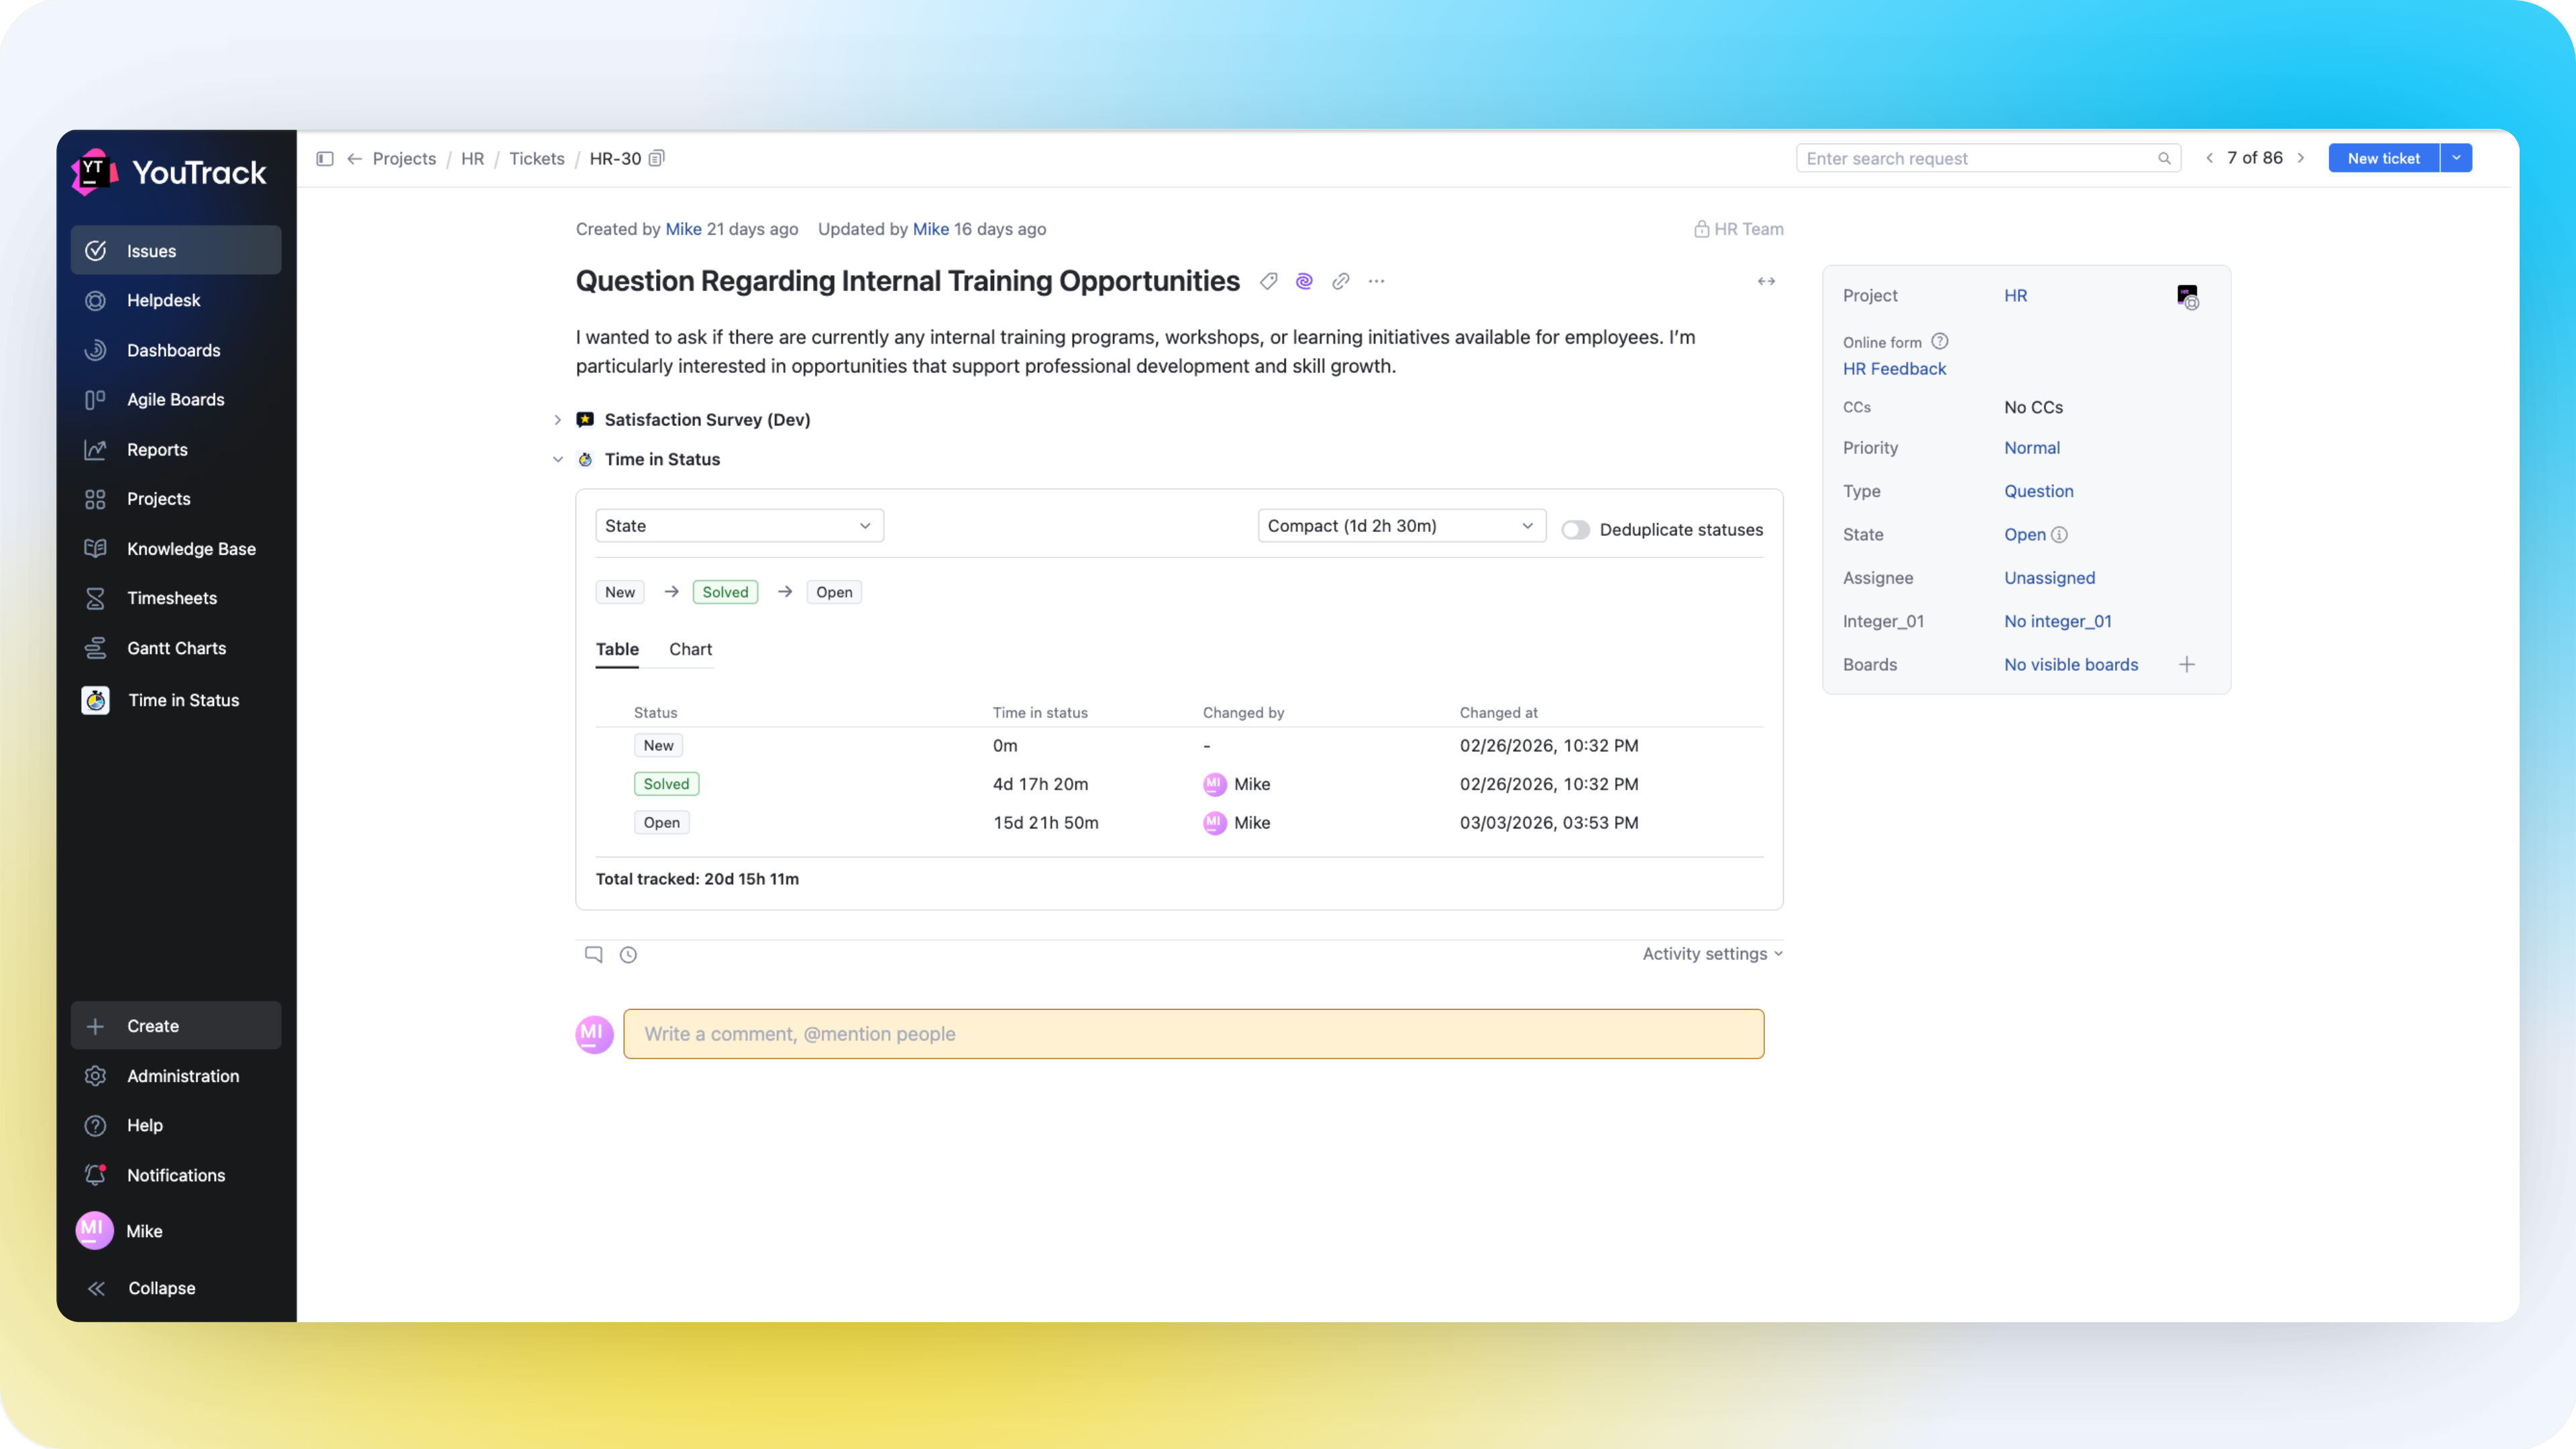Open the Knowledge Base
The width and height of the screenshot is (2576, 1449).
pyautogui.click(x=190, y=548)
